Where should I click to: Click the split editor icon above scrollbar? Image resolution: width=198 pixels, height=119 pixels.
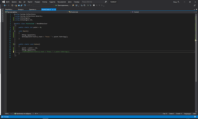tap(196, 12)
